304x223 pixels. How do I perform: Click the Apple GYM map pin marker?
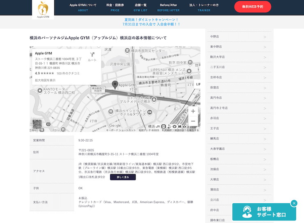pyautogui.click(x=115, y=85)
